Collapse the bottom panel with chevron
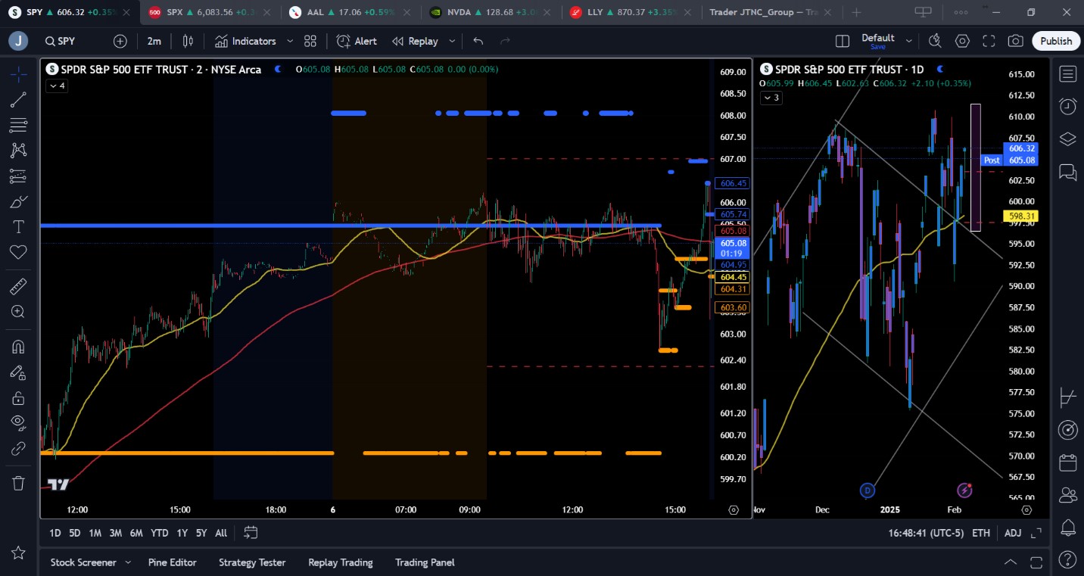Screen dimensions: 1084x576 (x=1011, y=562)
